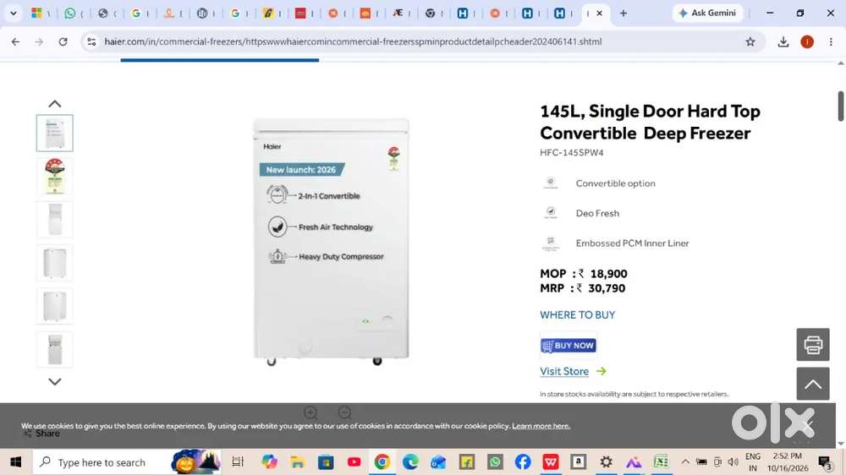Open Outlook from the taskbar
Screen dimensions: 846x475
(x=438, y=462)
